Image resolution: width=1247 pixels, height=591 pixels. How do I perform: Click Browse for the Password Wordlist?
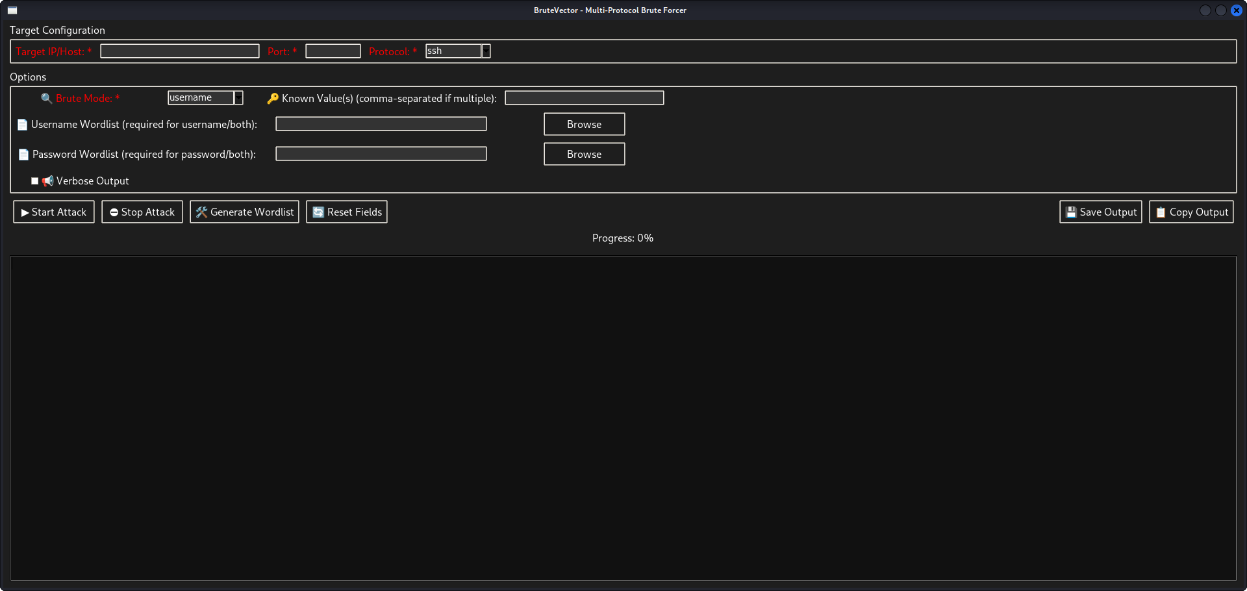pos(583,154)
